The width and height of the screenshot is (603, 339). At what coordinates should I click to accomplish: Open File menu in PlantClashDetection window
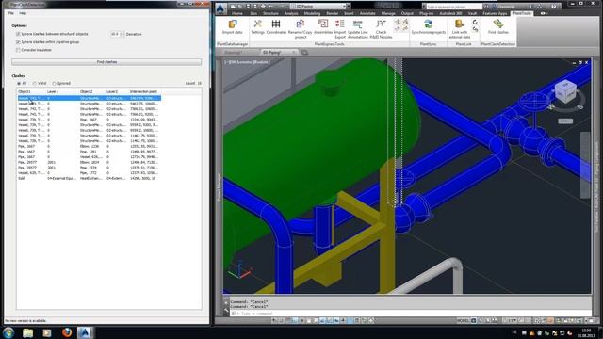pos(11,13)
